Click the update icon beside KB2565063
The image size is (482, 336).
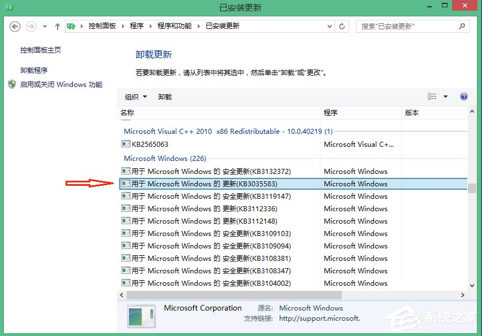[x=125, y=144]
